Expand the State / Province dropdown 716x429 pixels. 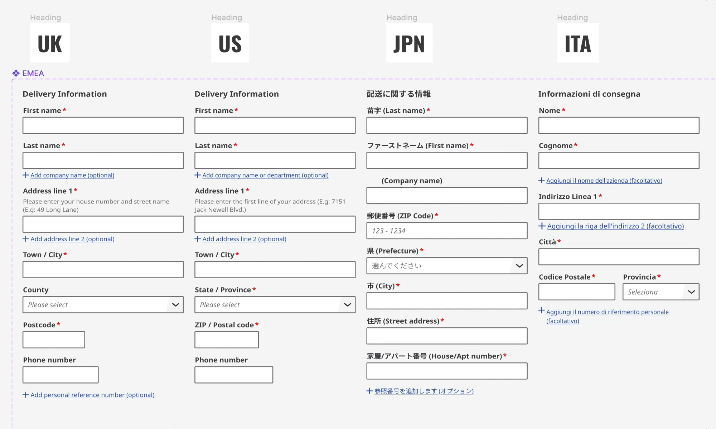[275, 305]
